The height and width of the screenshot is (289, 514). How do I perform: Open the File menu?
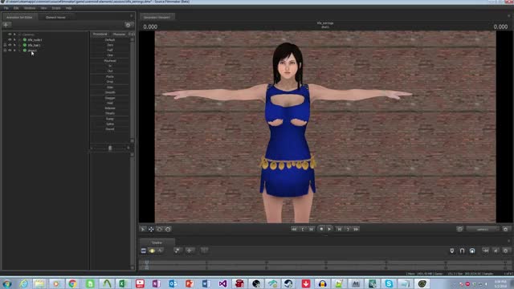pyautogui.click(x=6, y=8)
